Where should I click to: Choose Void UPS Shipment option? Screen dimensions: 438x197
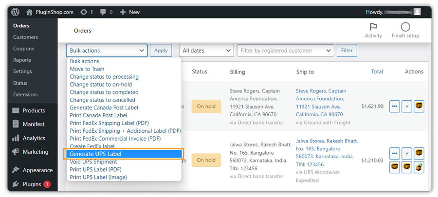pos(93,162)
